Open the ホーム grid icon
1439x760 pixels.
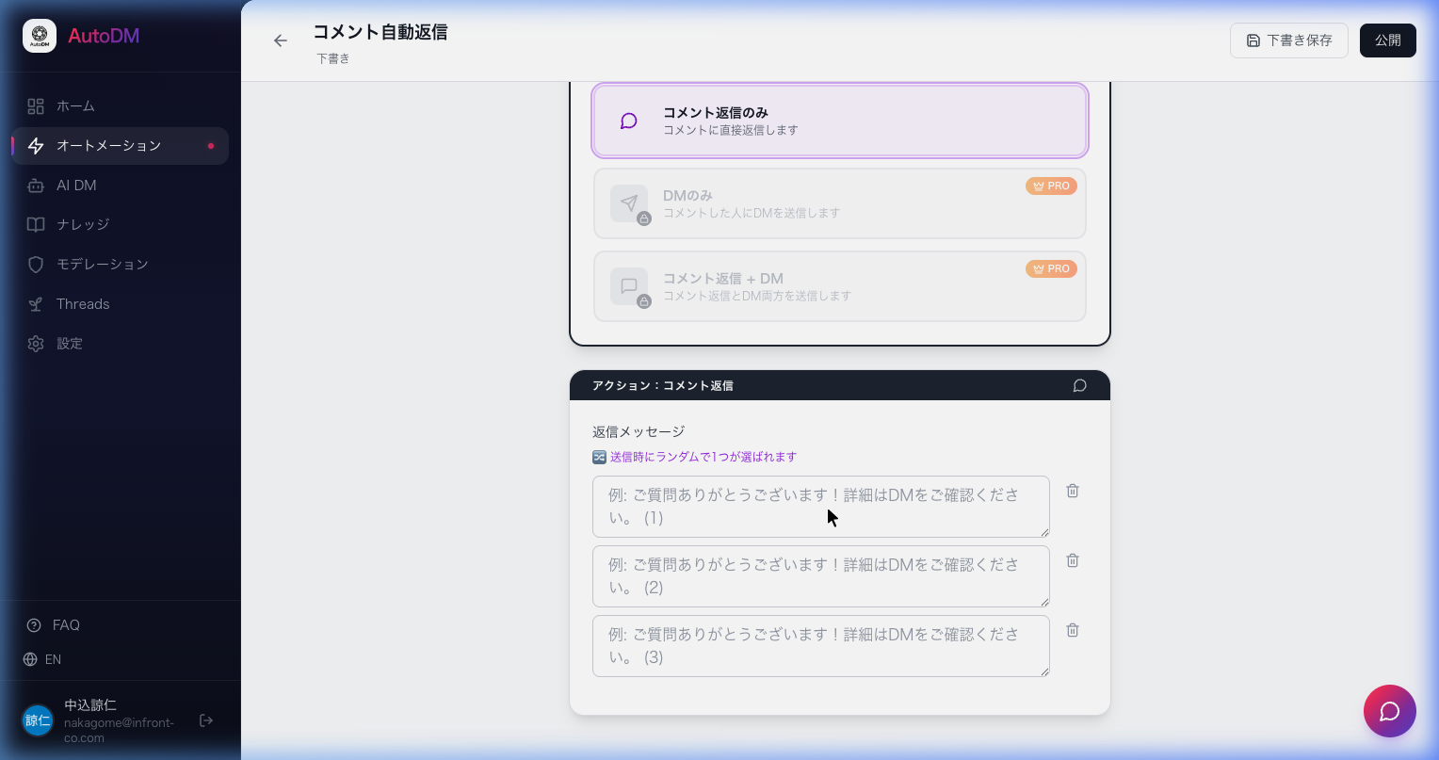pos(36,106)
